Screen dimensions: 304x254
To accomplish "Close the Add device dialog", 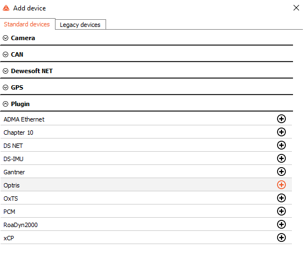I will [296, 8].
